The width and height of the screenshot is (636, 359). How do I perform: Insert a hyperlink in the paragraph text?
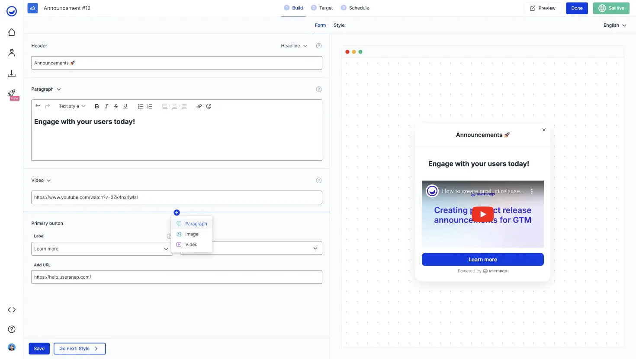(199, 106)
